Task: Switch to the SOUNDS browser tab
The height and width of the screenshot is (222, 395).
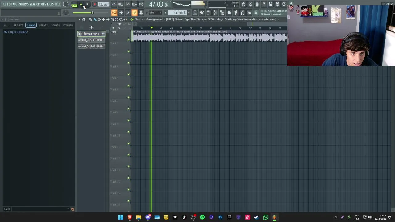Action: tap(56, 25)
